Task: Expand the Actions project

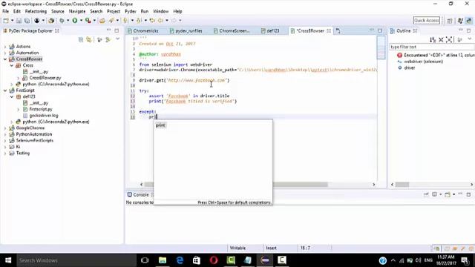Action: coord(5,47)
